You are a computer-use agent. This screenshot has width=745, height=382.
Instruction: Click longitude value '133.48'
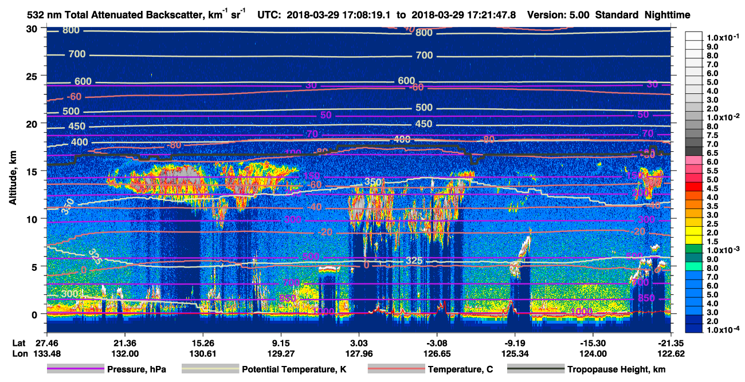[46, 353]
